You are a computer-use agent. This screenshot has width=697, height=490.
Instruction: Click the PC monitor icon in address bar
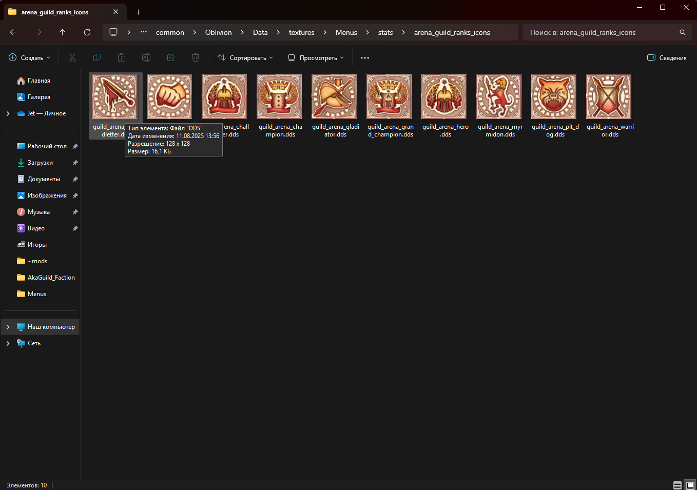pos(113,32)
